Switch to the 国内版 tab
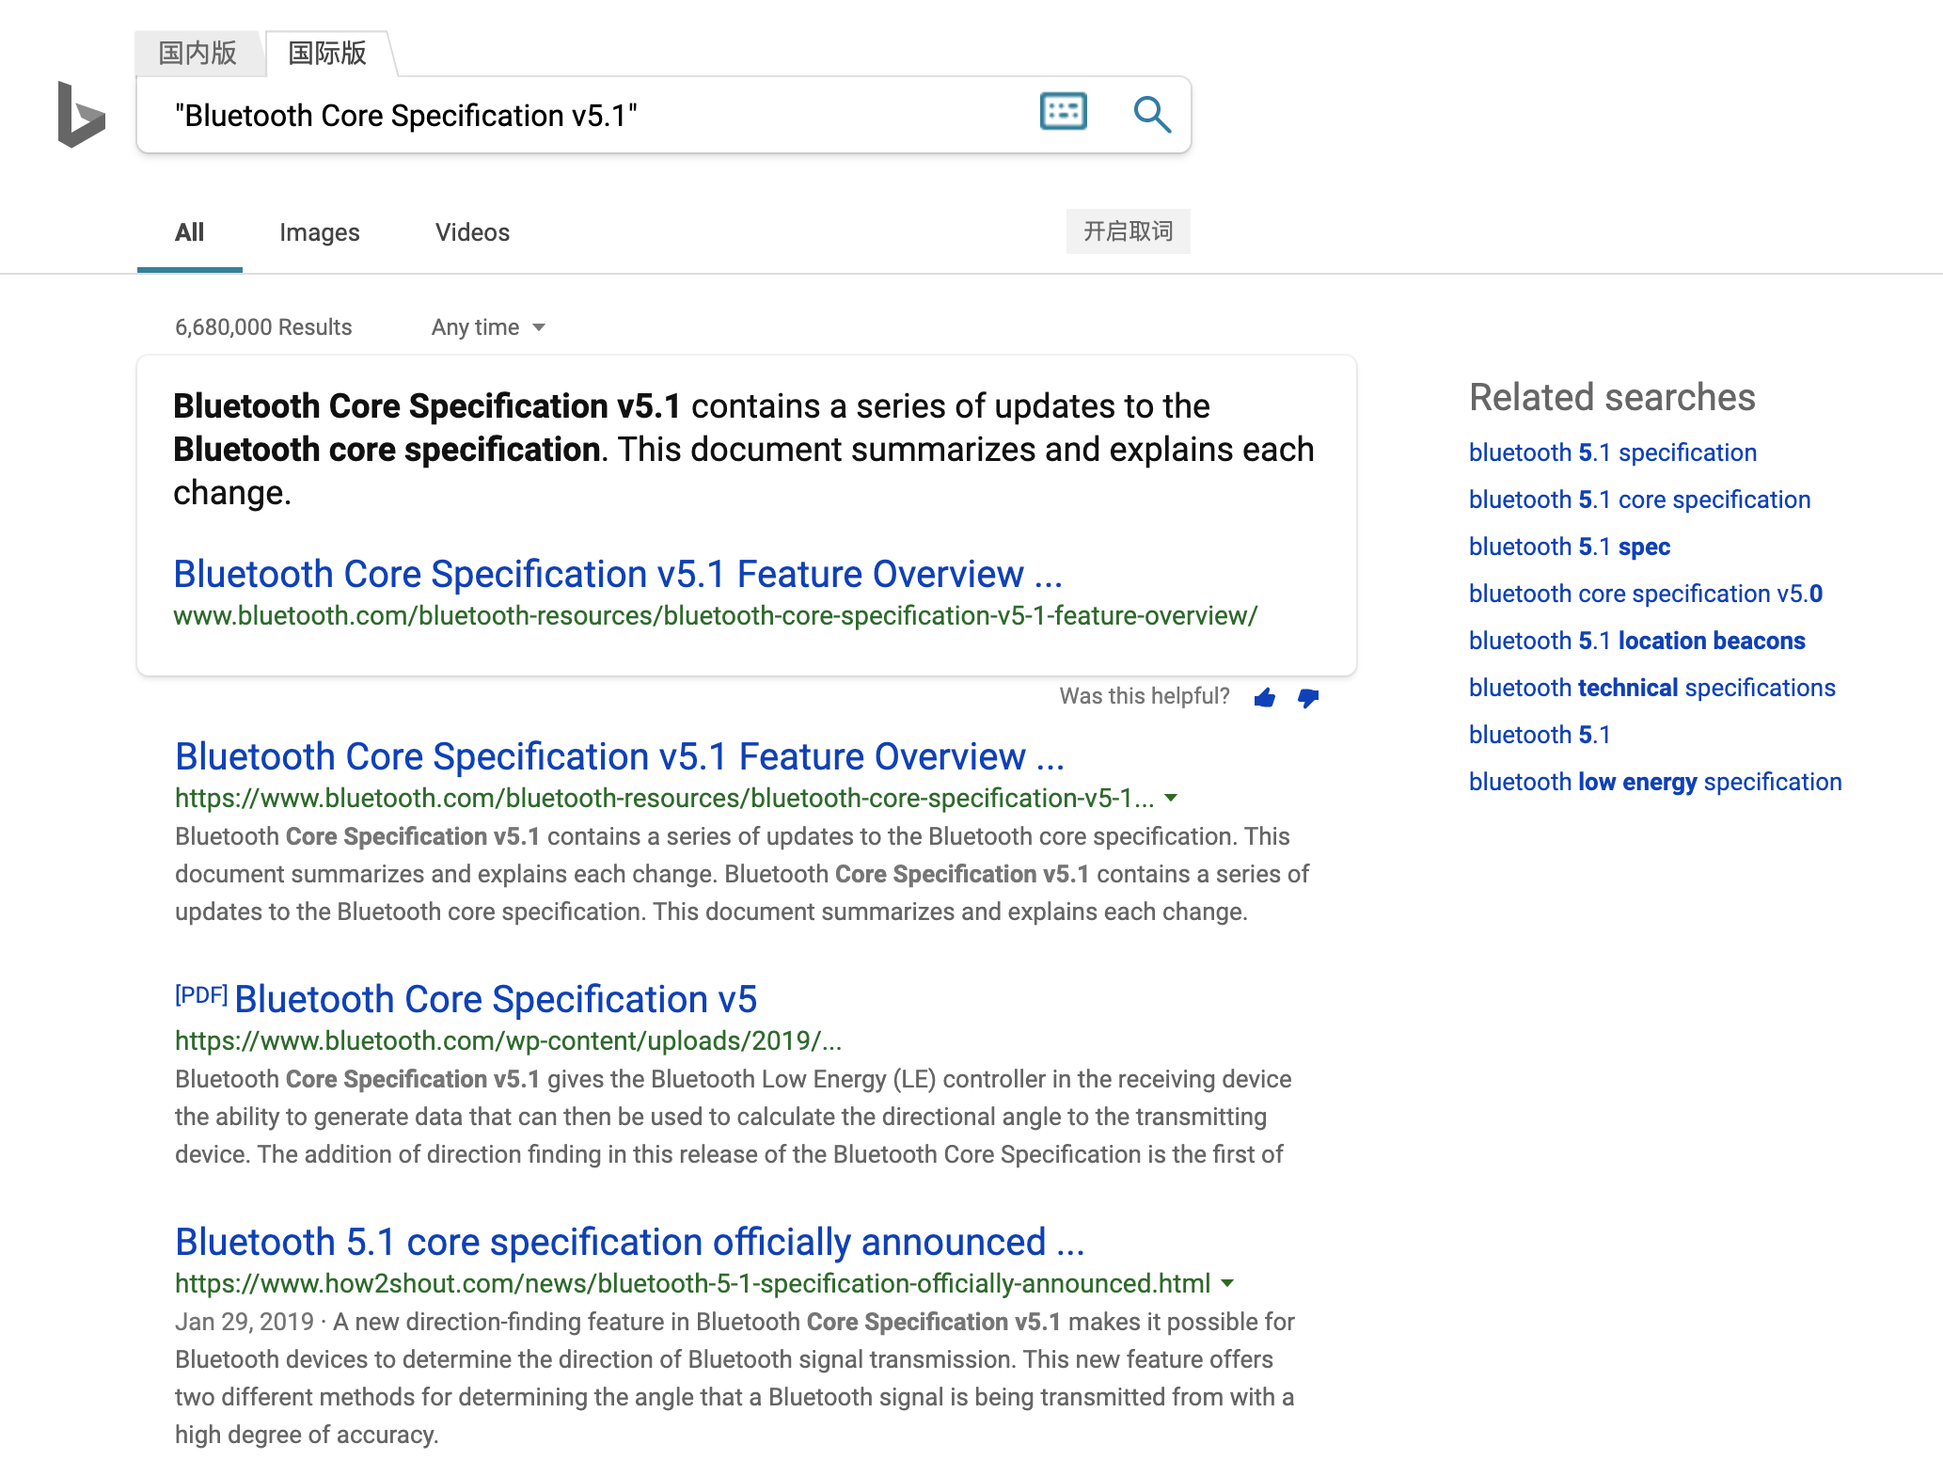Image resolution: width=1943 pixels, height=1460 pixels. point(197,53)
